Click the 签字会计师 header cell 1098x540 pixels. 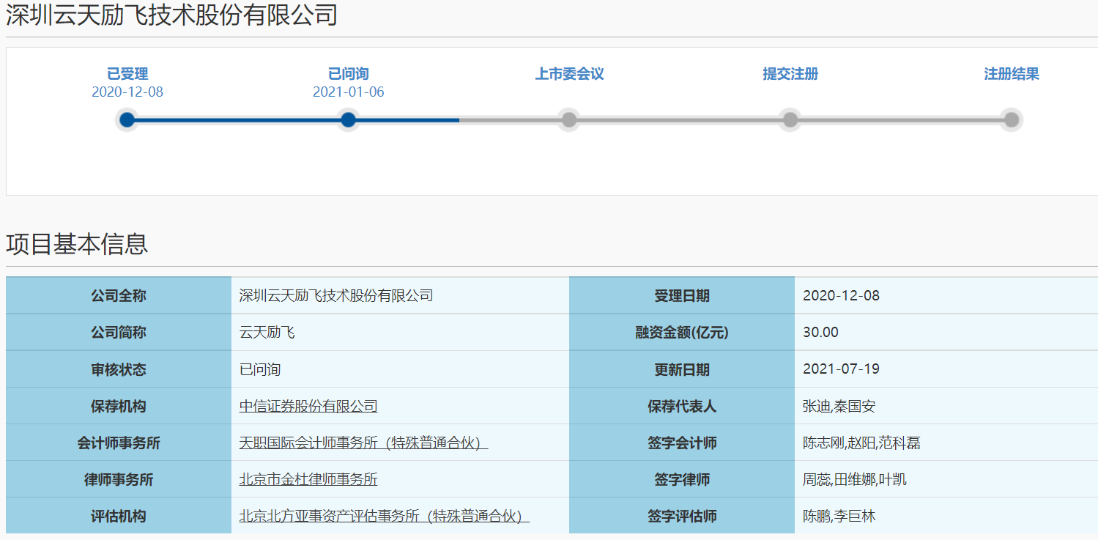pos(682,443)
